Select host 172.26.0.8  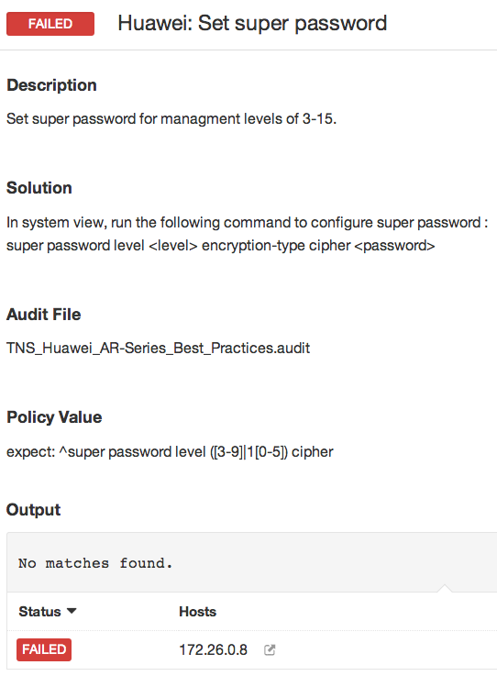tap(214, 649)
